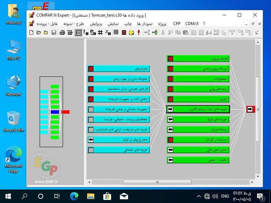Expand the هزینه های تولید node arrow
271x203 pixels.
(x=170, y=119)
